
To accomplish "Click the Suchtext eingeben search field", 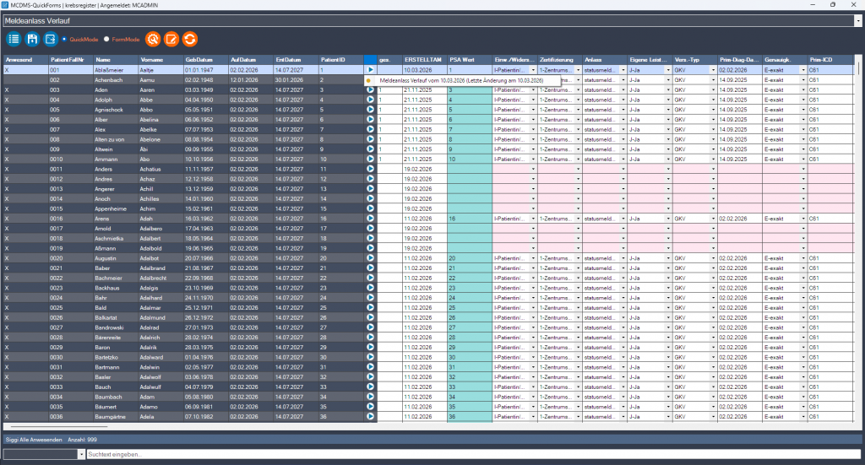I will tap(473, 454).
